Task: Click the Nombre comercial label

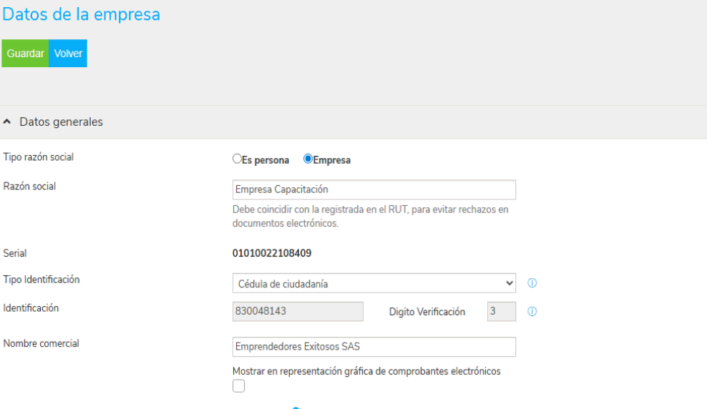Action: point(41,343)
